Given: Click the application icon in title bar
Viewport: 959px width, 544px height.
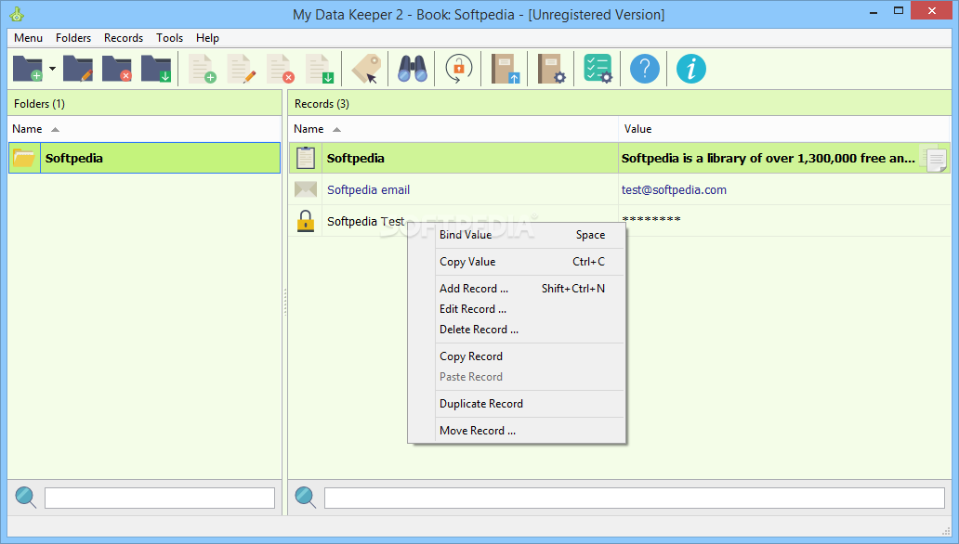Looking at the screenshot, I should pyautogui.click(x=17, y=14).
